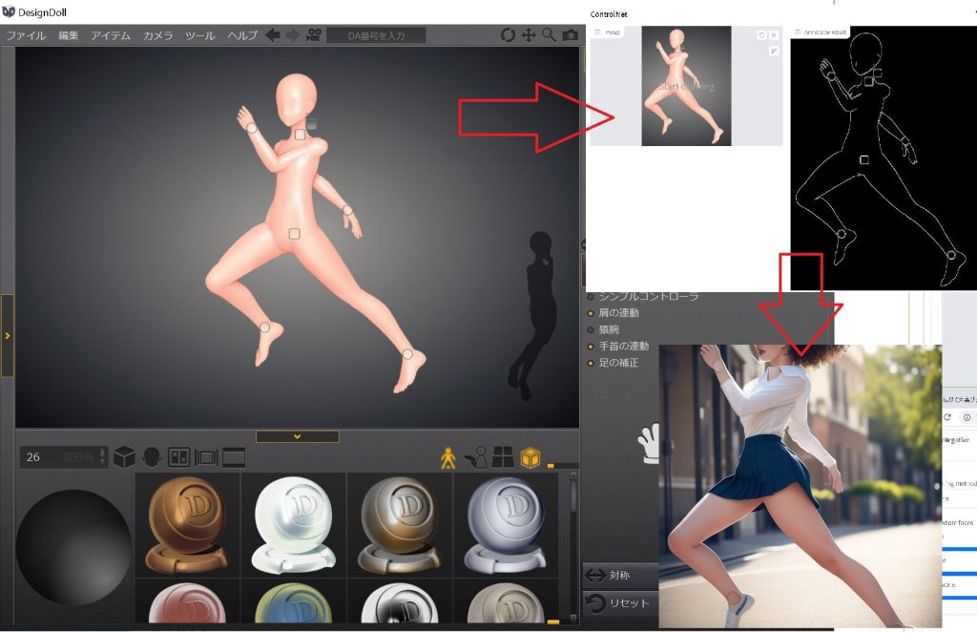Click the undo icon in ControlNet image box
This screenshot has height=633, width=977.
(761, 35)
